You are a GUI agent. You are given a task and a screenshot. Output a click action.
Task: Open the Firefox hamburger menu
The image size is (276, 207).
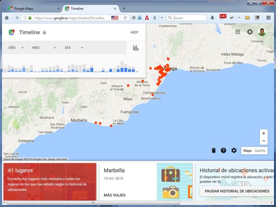point(268,18)
